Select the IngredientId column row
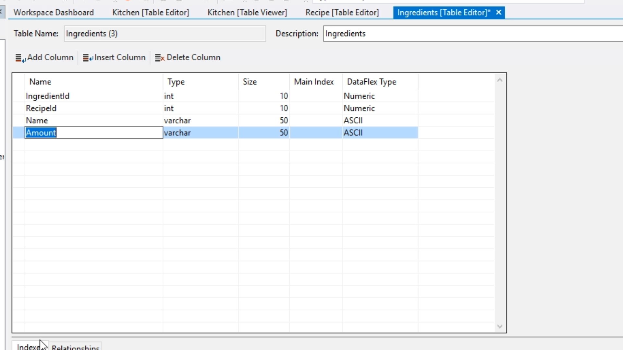 point(47,96)
